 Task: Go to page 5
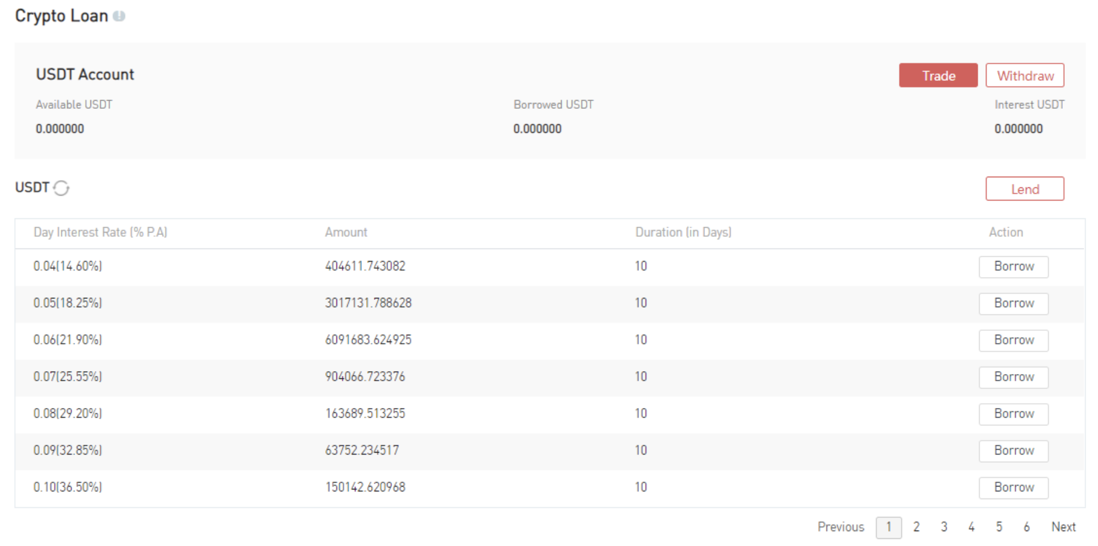pyautogui.click(x=999, y=527)
